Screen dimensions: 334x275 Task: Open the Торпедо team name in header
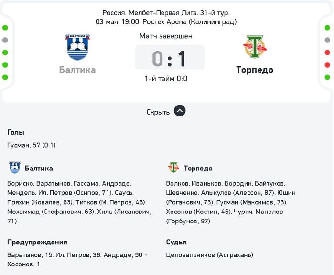255,70
